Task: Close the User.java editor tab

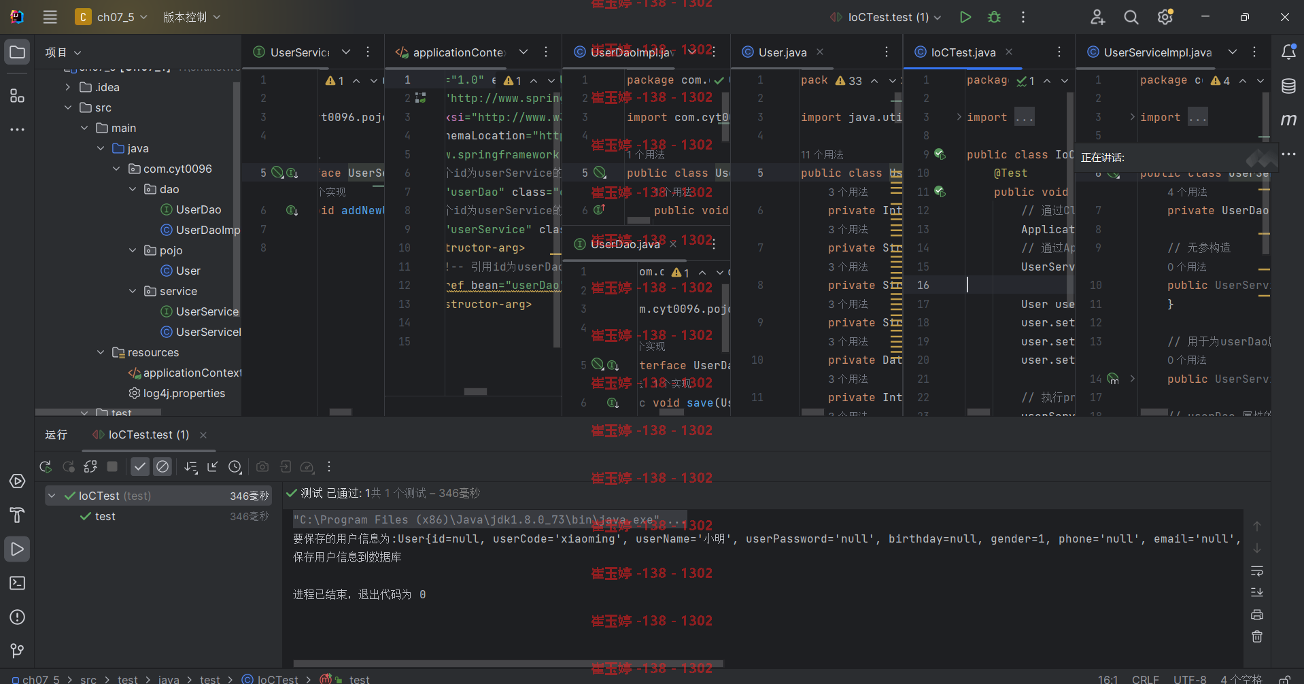Action: point(820,52)
